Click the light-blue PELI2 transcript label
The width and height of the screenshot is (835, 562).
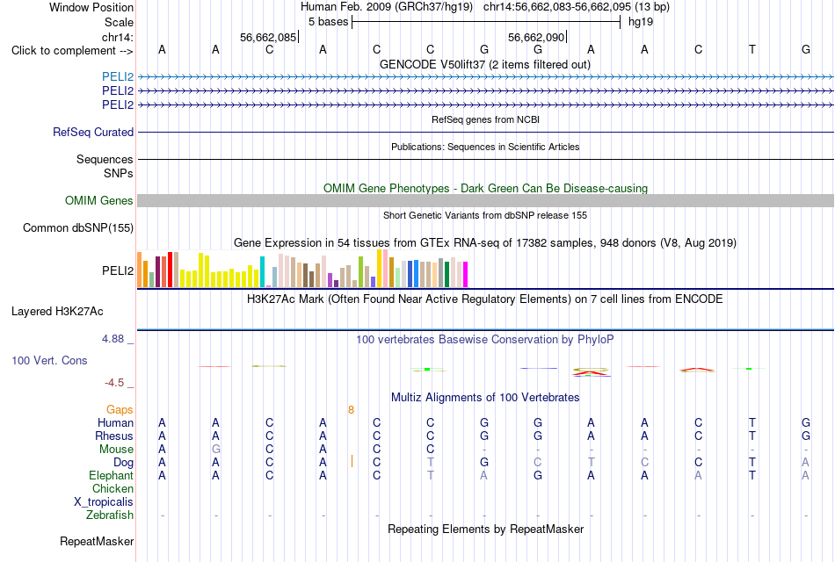(x=118, y=77)
